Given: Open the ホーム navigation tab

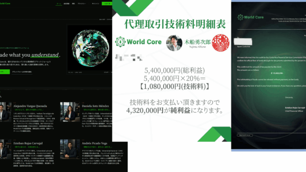Looking at the screenshot, I should pyautogui.click(x=59, y=4).
